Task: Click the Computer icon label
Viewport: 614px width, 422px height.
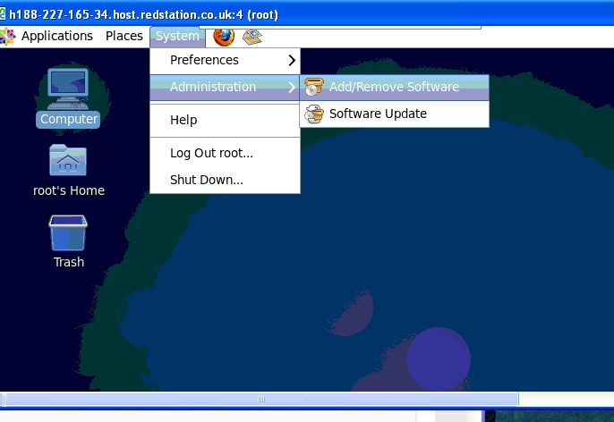Action: (69, 119)
